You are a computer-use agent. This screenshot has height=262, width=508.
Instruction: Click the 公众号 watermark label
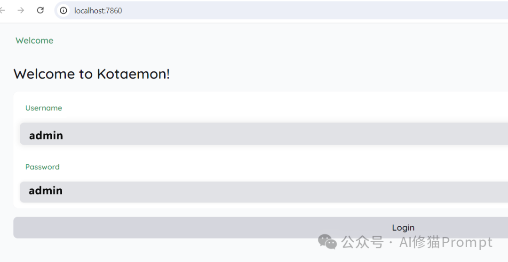tap(362, 242)
